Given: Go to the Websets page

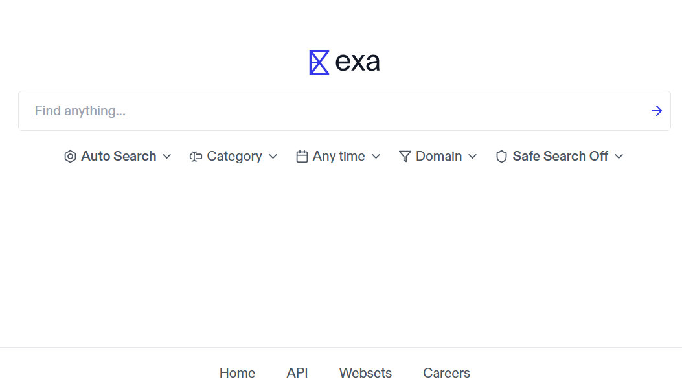Looking at the screenshot, I should (x=365, y=373).
